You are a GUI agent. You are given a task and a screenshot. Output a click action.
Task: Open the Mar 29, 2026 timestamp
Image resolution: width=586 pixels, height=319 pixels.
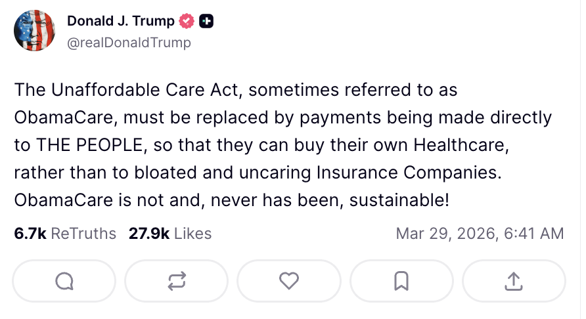[480, 233]
